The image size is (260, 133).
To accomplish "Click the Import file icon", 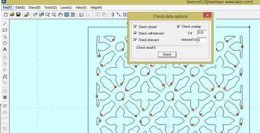I will tap(27, 15).
